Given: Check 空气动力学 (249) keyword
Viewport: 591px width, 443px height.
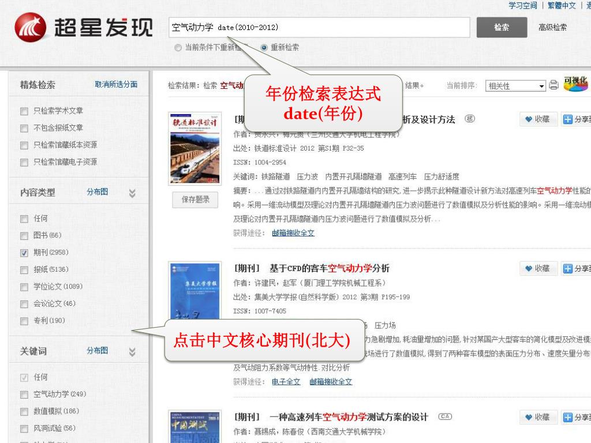Looking at the screenshot, I should click(24, 395).
